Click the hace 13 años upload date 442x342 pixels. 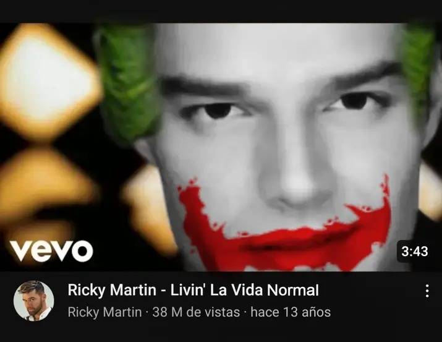click(x=291, y=312)
